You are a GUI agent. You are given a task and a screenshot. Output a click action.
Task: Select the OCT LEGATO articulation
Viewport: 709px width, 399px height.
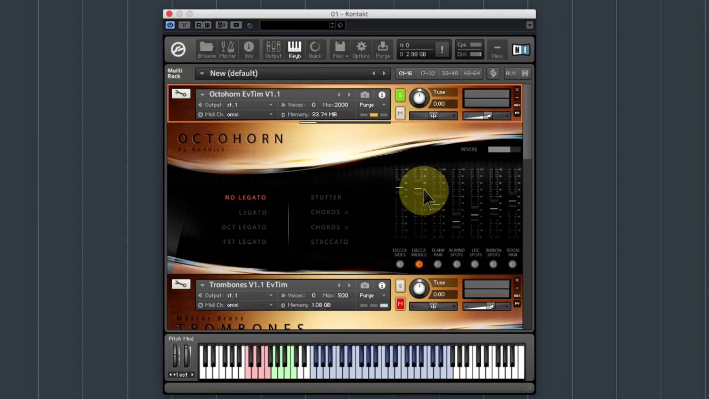tap(244, 227)
